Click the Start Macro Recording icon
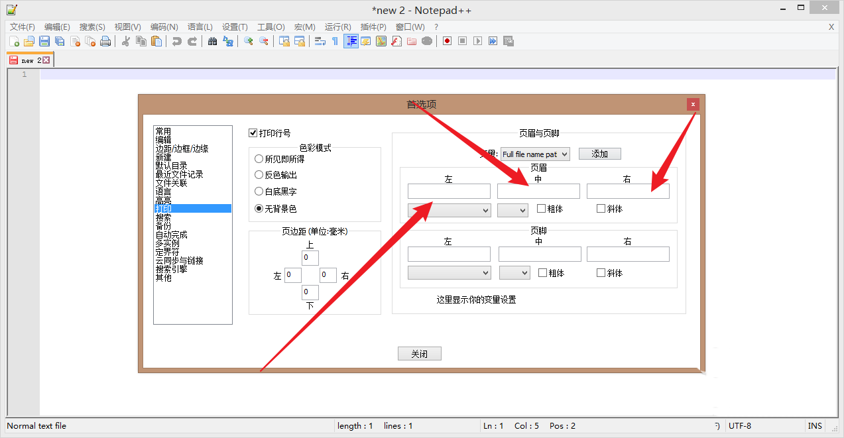Image resolution: width=844 pixels, height=438 pixels. (447, 41)
